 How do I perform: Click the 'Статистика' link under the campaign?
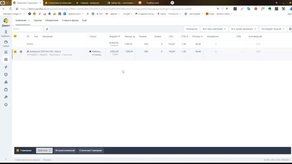click(67, 55)
